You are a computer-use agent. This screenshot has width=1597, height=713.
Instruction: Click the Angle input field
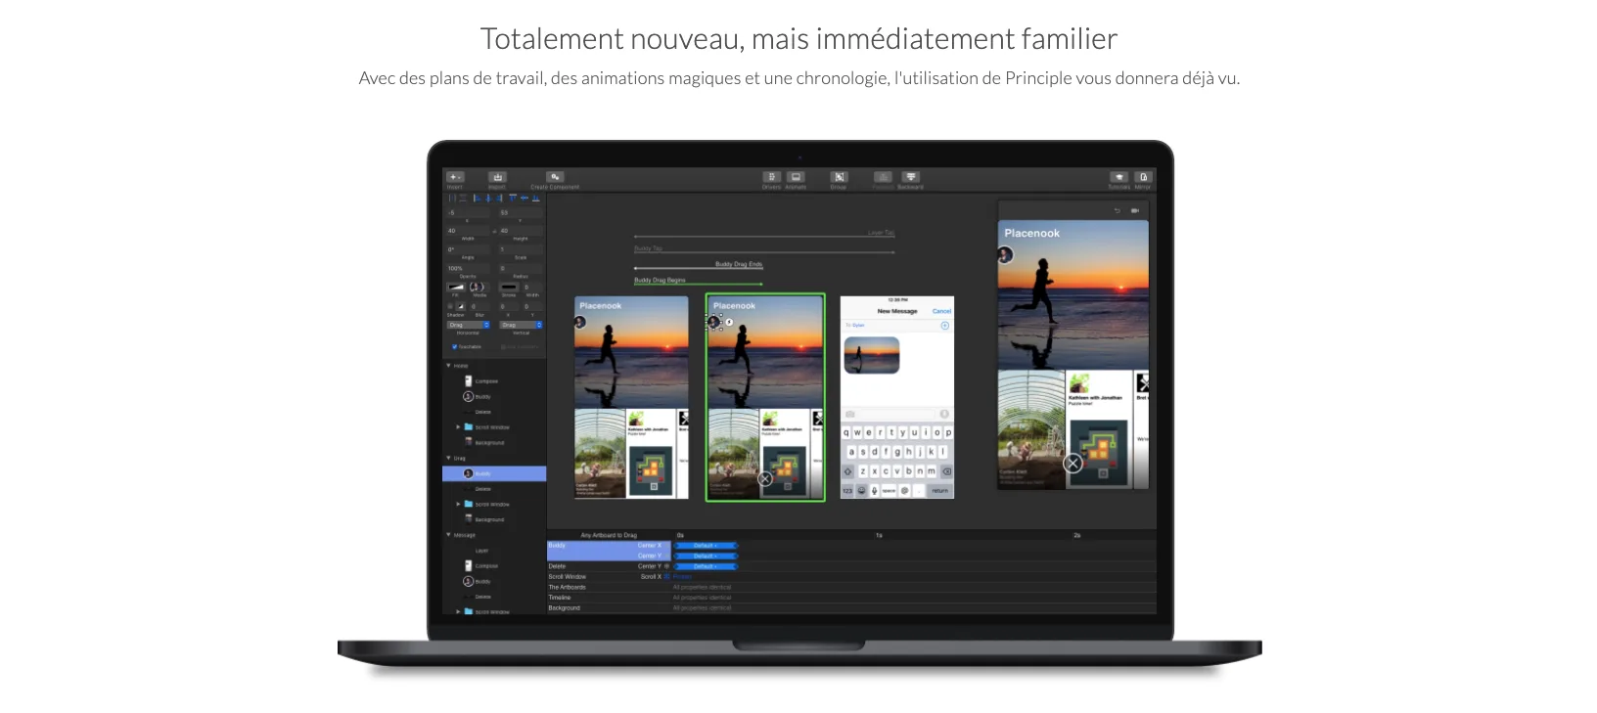click(468, 249)
